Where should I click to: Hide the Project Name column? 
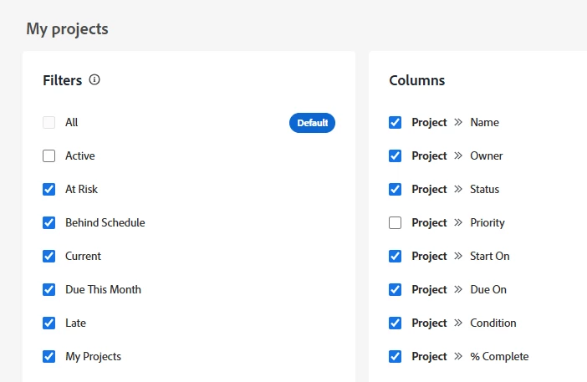(x=395, y=122)
